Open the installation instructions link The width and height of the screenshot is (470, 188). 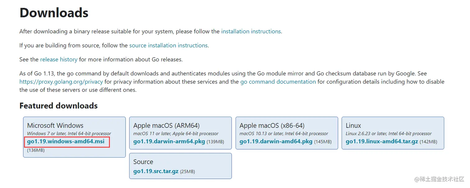click(x=251, y=31)
